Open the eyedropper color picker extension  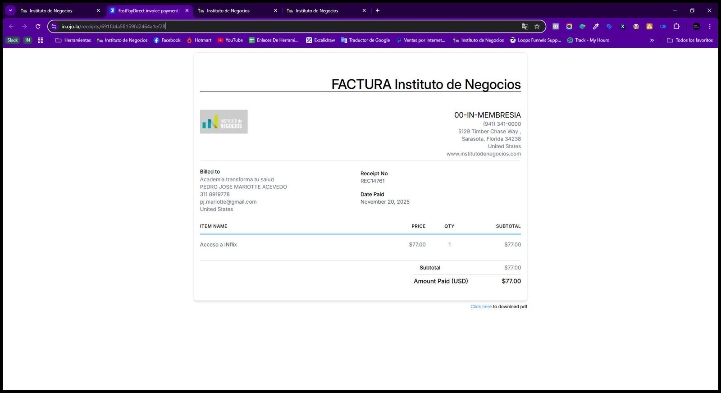point(596,27)
